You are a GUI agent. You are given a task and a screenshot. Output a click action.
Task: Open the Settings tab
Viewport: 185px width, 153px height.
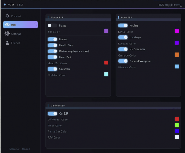20,34
